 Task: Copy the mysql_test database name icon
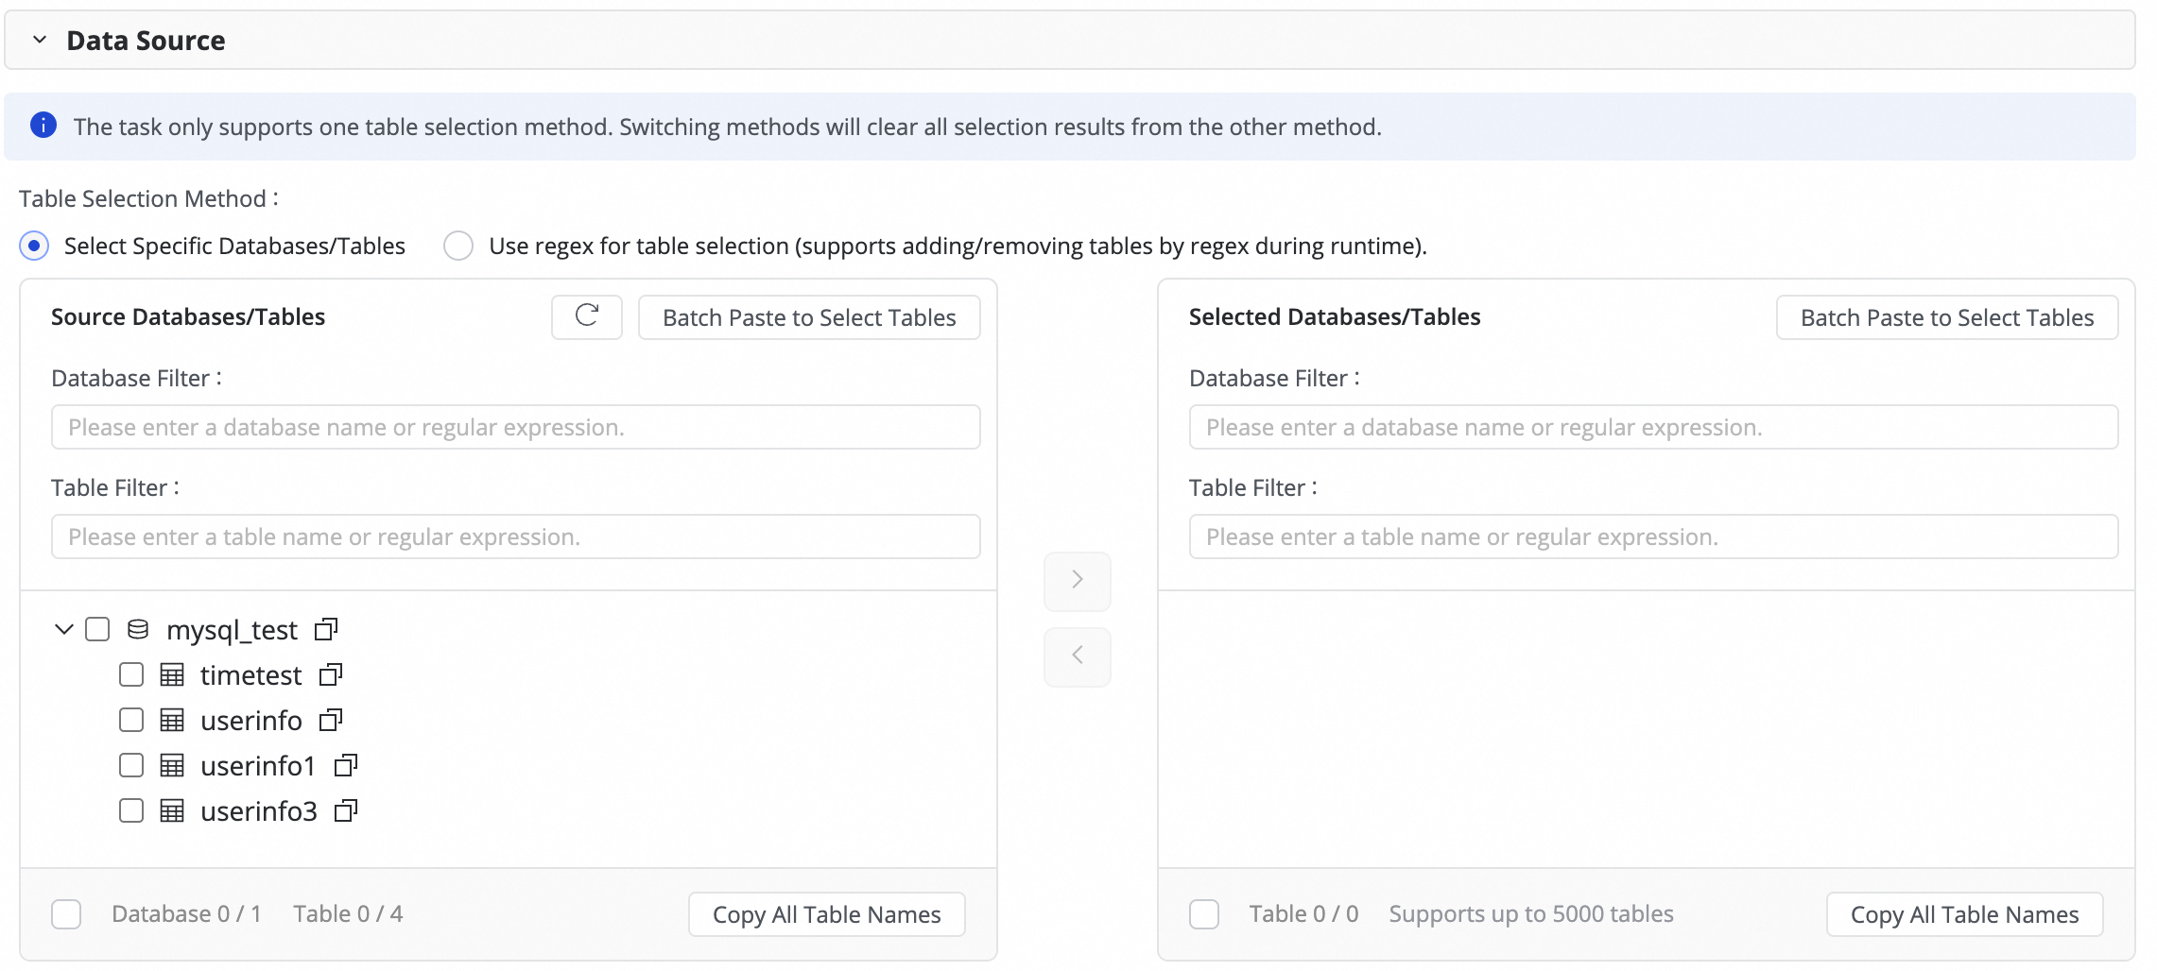[x=326, y=629]
